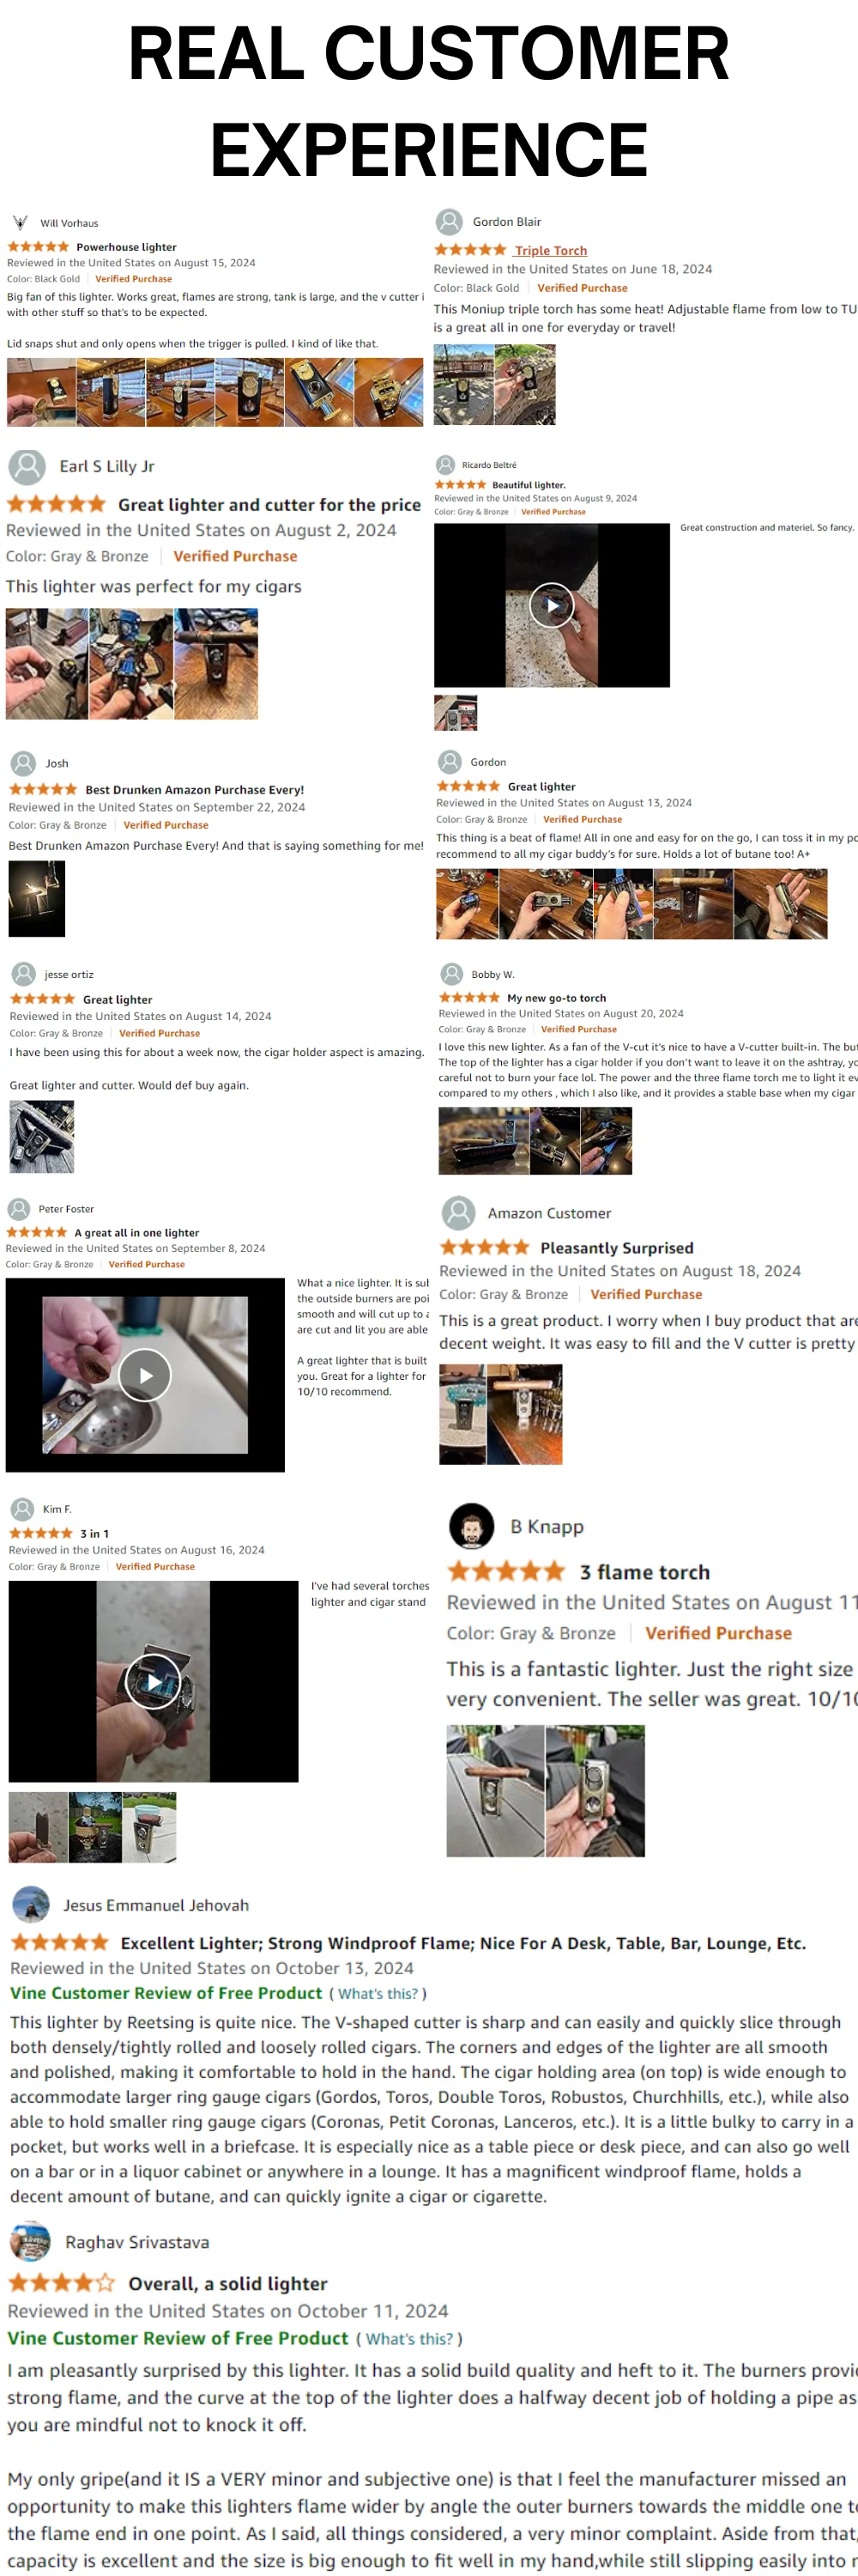Click Earl S Lilly Jr's avatar icon
The height and width of the screenshot is (2576, 858).
(27, 467)
